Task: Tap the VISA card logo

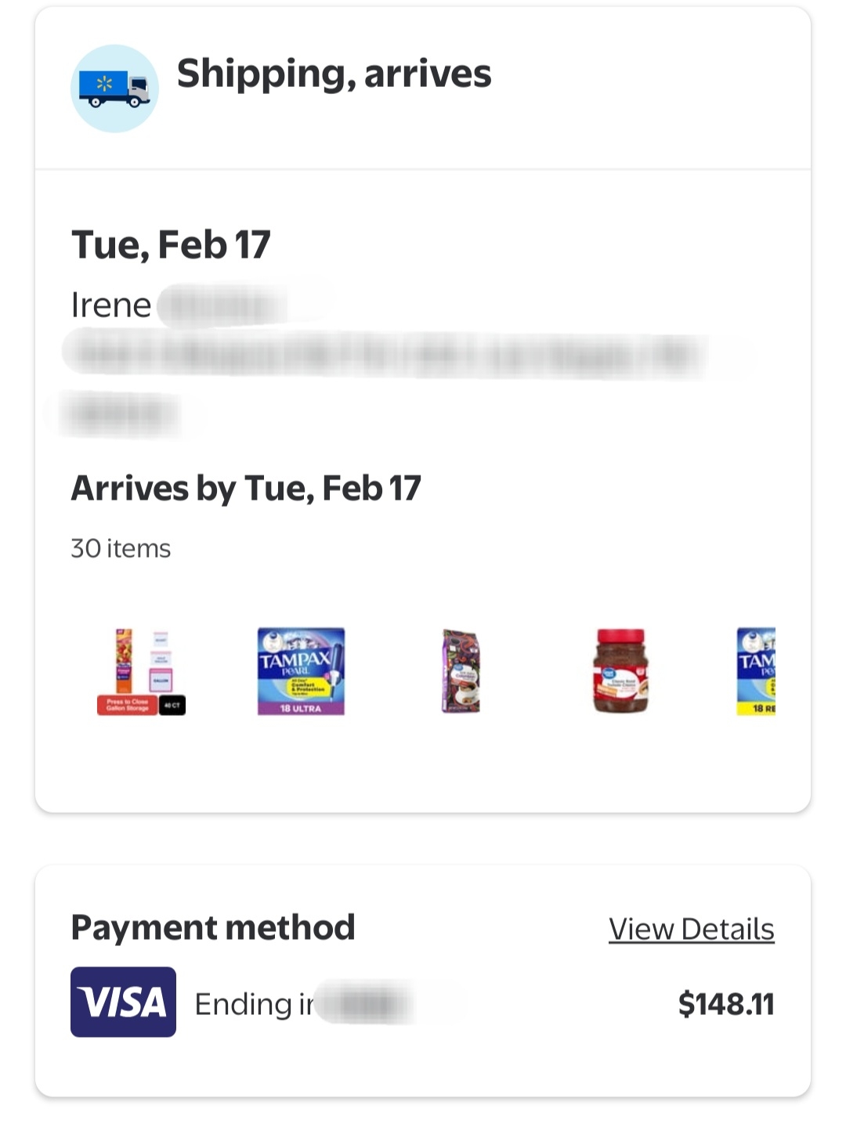Action: pos(123,1002)
